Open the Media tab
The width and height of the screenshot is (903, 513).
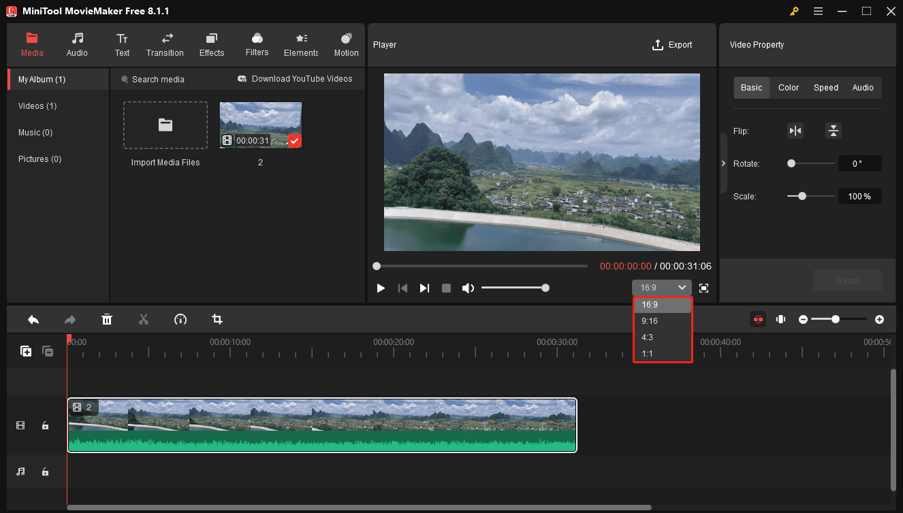[x=32, y=45]
